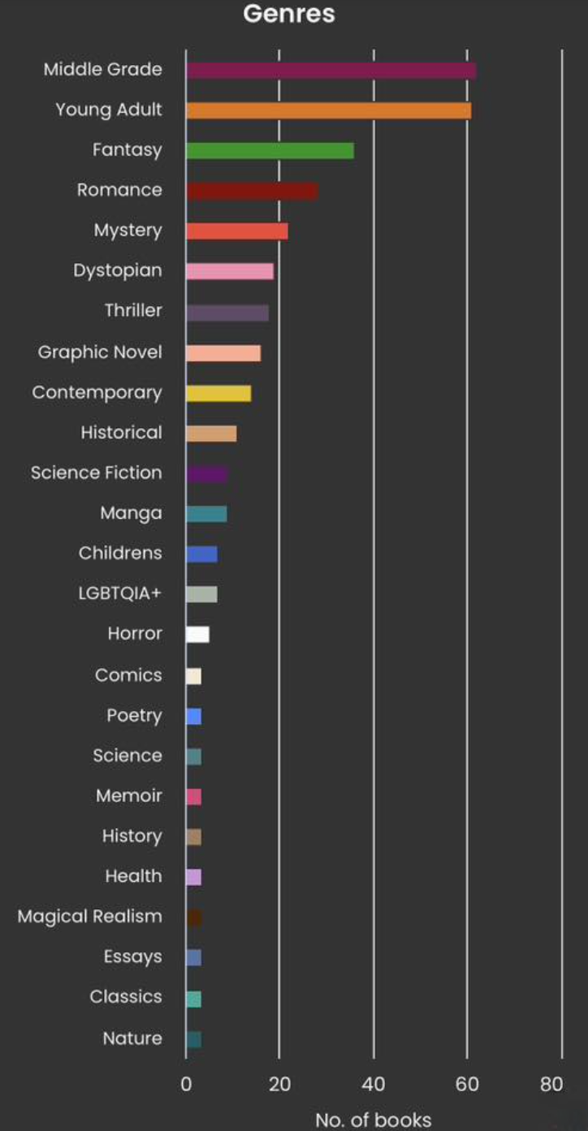Click the 40 axis tick label
The image size is (588, 1131).
point(374,1084)
